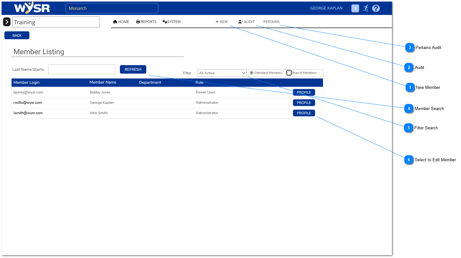Open the help question mark icon
461x258 pixels.
[376, 9]
